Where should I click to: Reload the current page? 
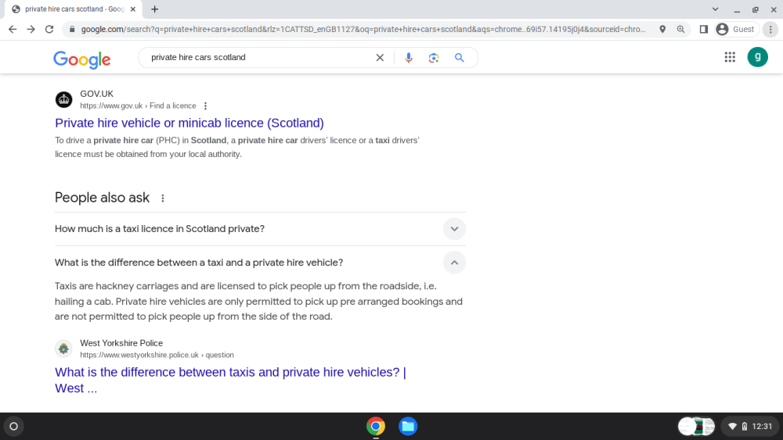(x=49, y=30)
